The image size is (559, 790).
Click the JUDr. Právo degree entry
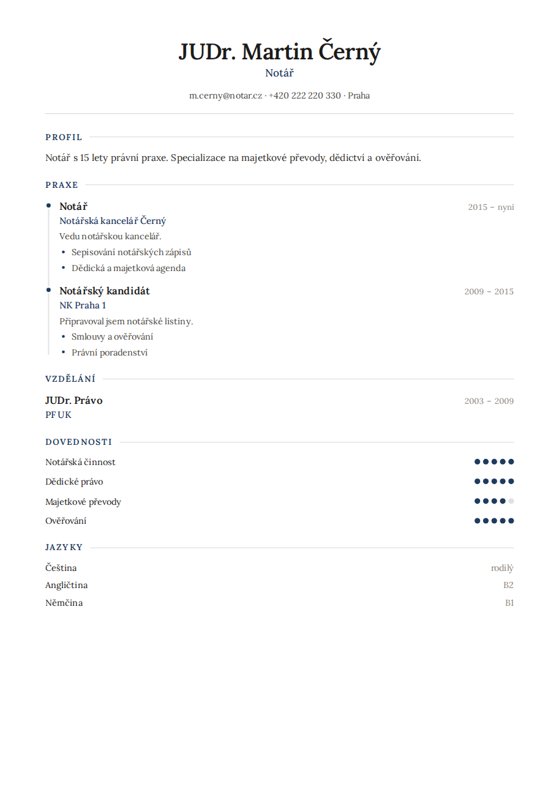click(74, 400)
